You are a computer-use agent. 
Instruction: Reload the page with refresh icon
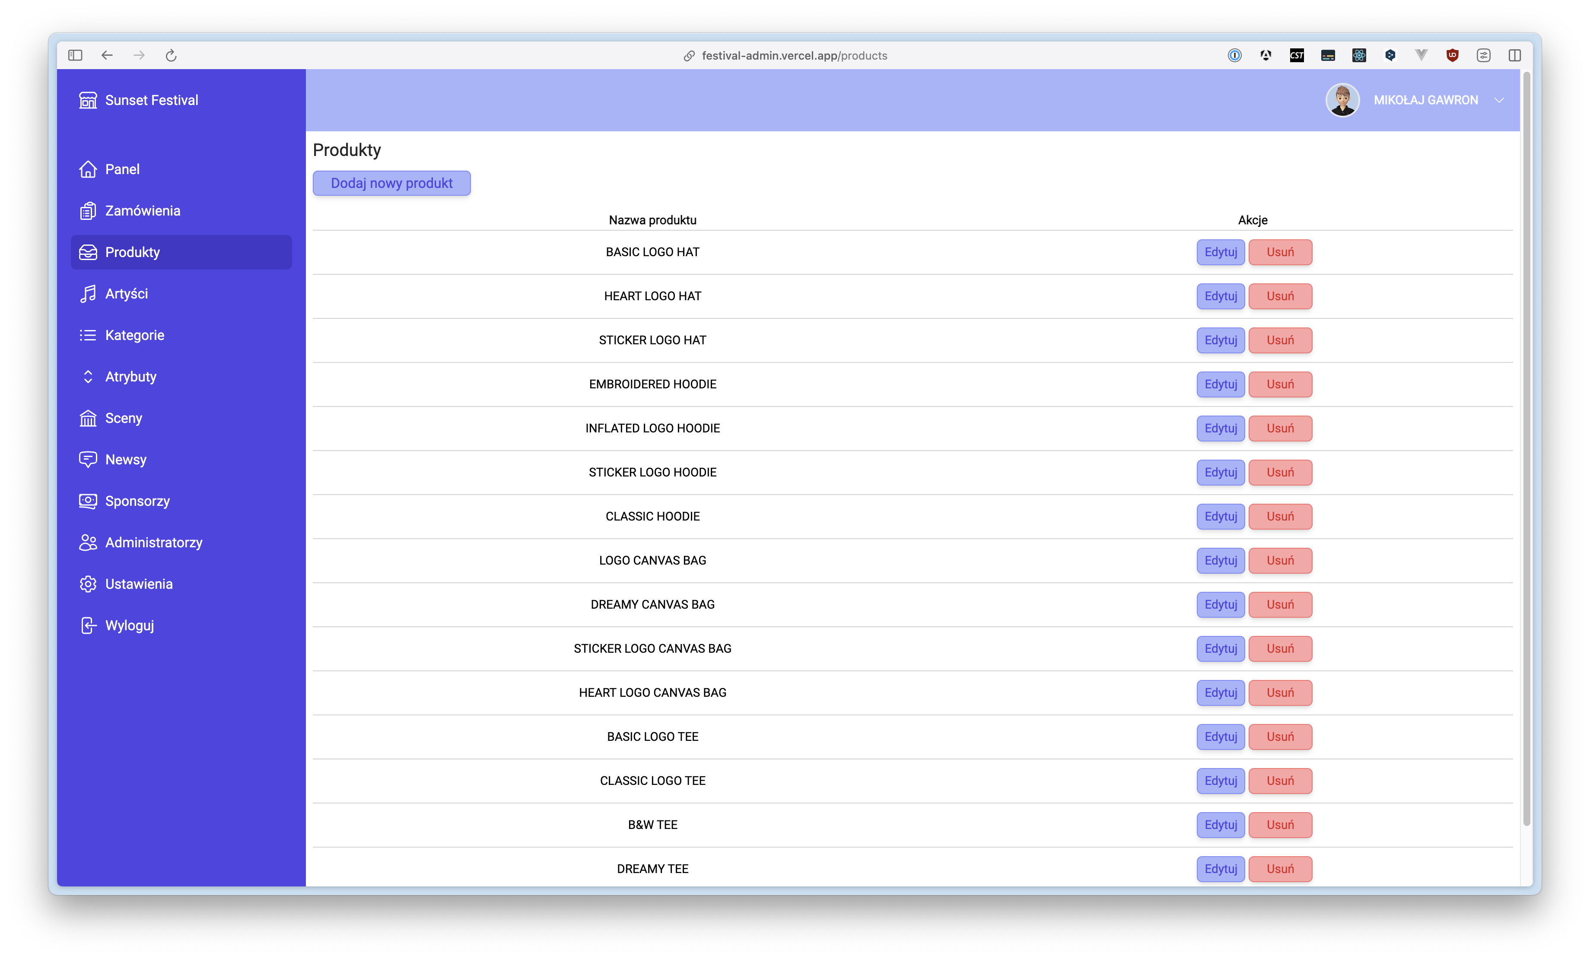click(171, 55)
